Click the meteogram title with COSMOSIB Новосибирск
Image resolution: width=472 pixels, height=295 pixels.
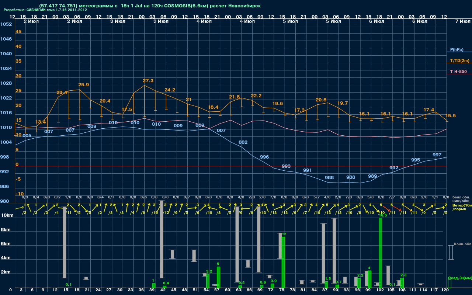tap(150, 6)
